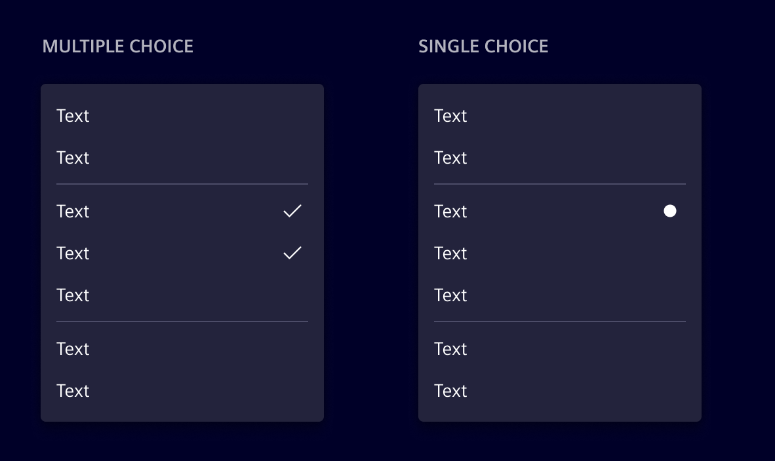Uncheck the second checked Text item label

point(73,253)
